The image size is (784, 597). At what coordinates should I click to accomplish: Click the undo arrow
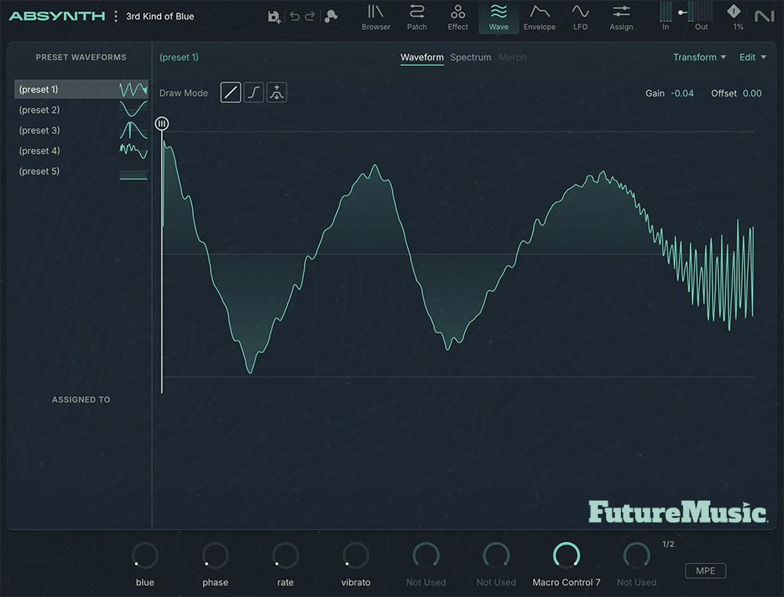pos(295,16)
